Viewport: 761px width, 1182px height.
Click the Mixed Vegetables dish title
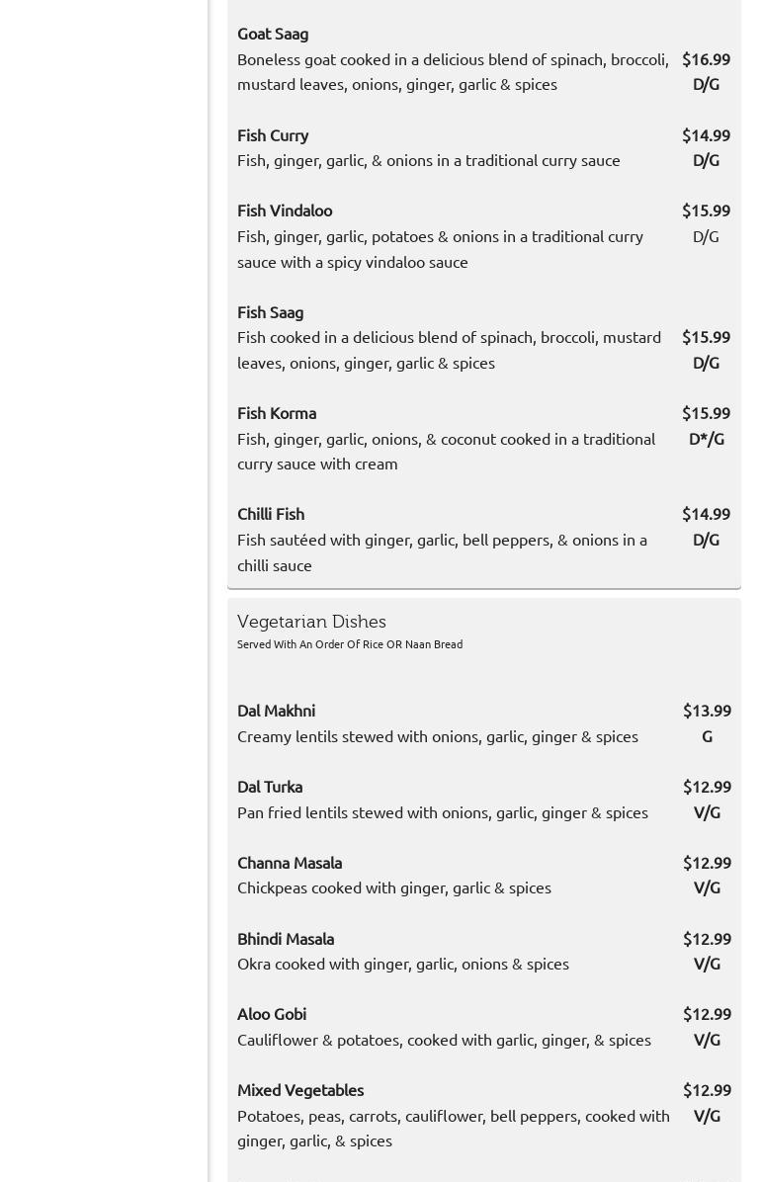[x=300, y=1090]
